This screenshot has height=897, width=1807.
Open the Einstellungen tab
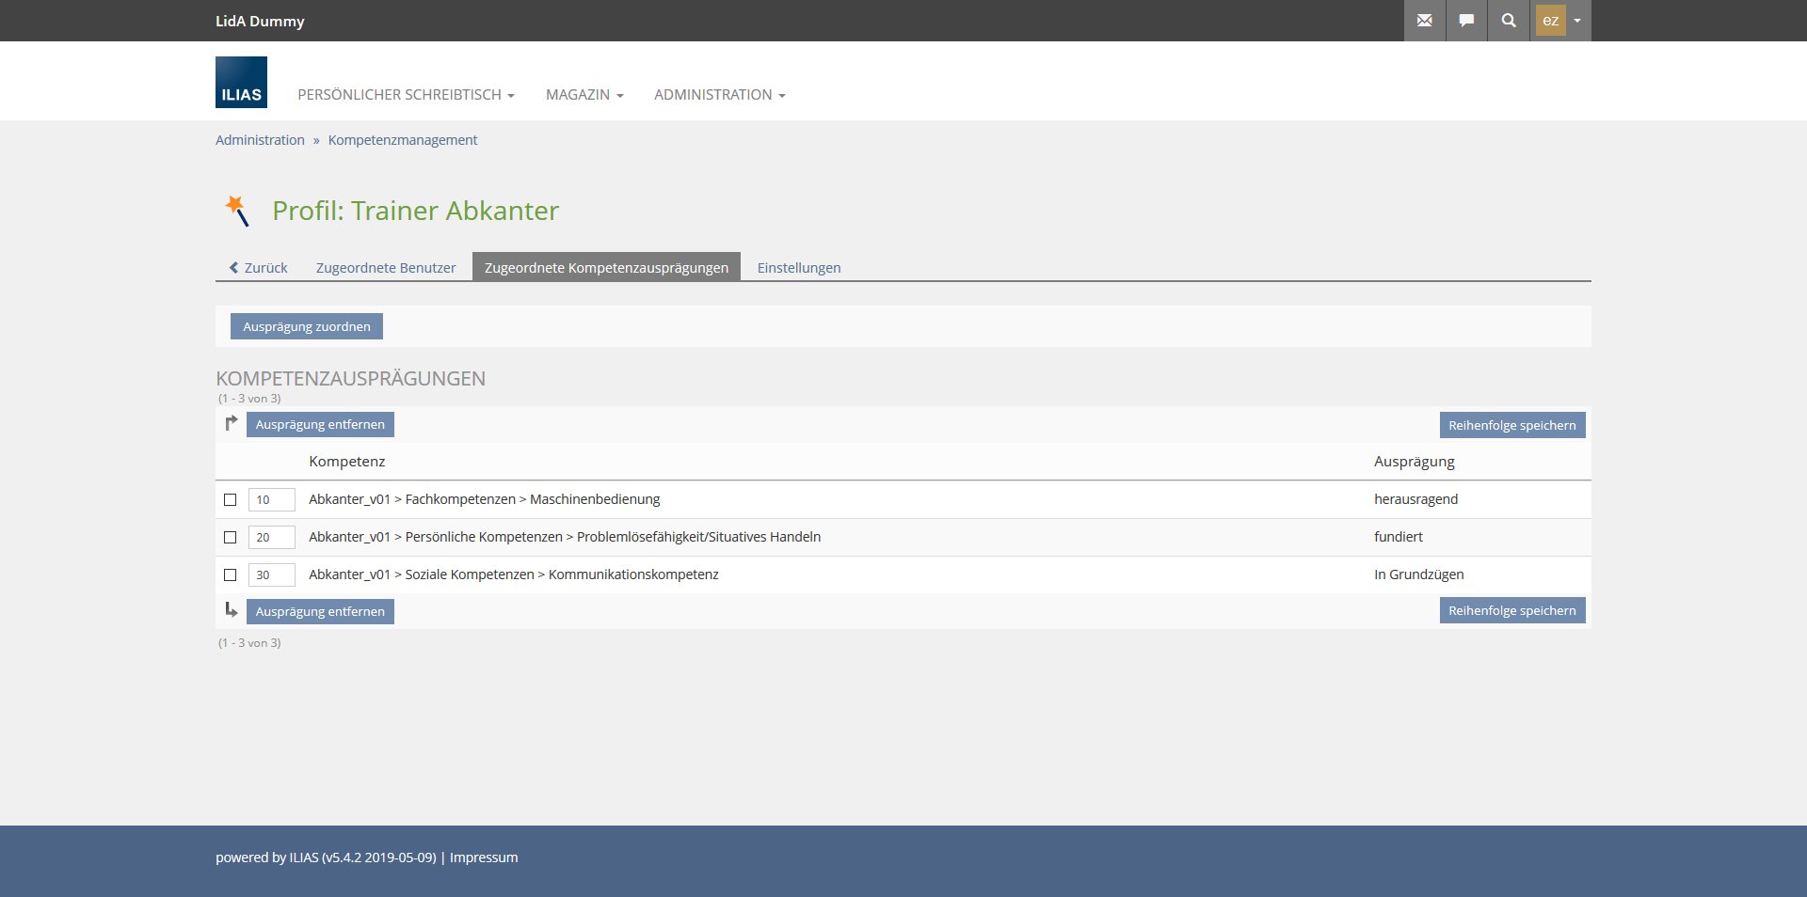tap(799, 268)
